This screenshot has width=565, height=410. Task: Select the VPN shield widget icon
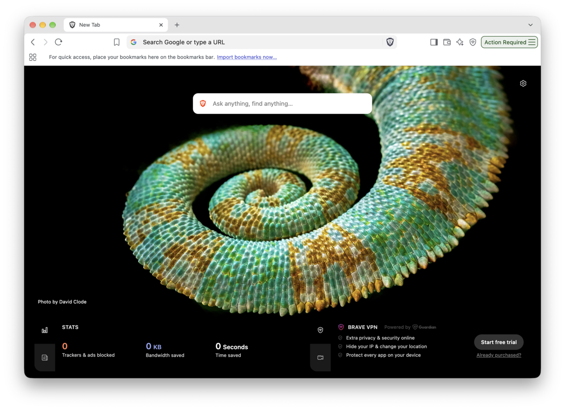pos(320,330)
